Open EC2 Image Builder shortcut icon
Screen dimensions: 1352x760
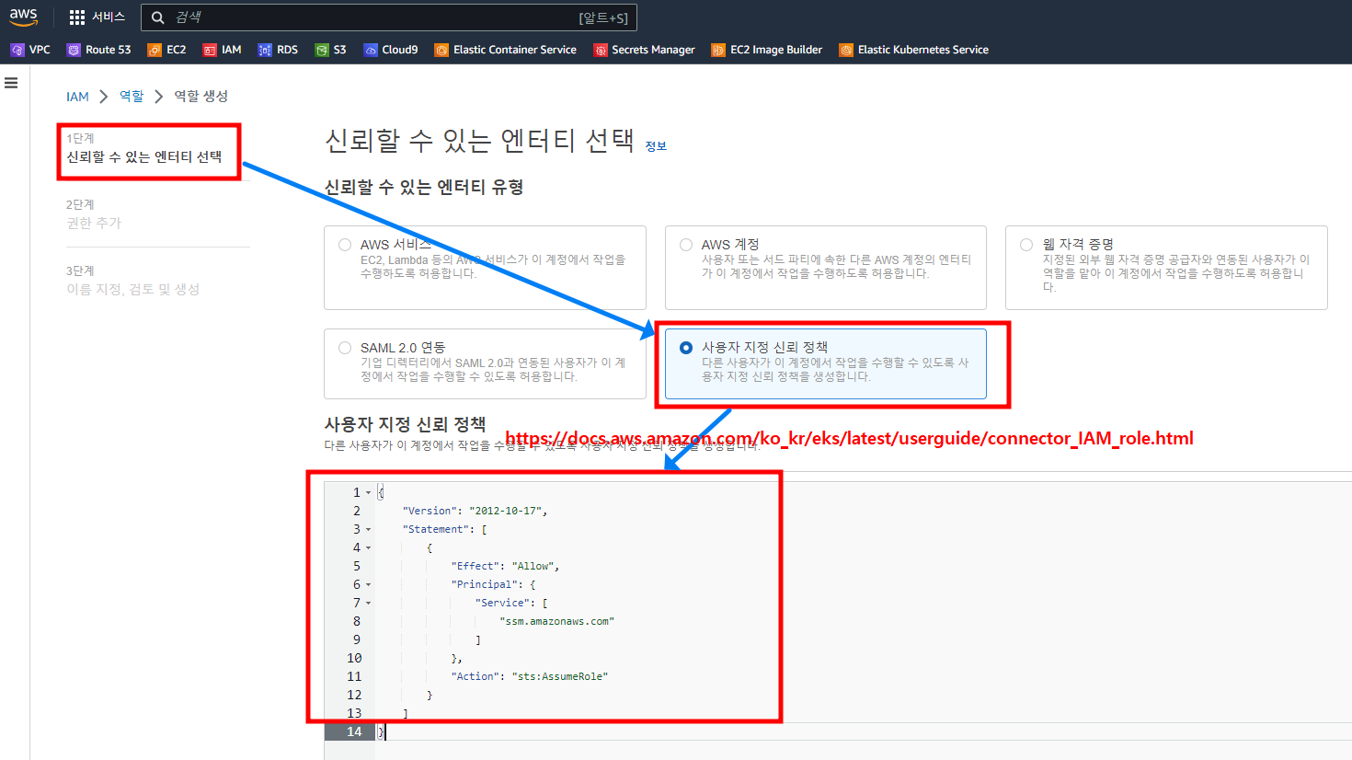click(x=718, y=50)
